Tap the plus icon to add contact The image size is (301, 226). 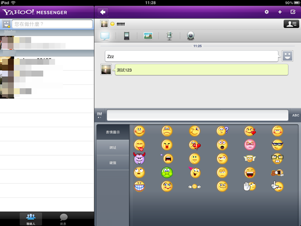click(x=280, y=12)
